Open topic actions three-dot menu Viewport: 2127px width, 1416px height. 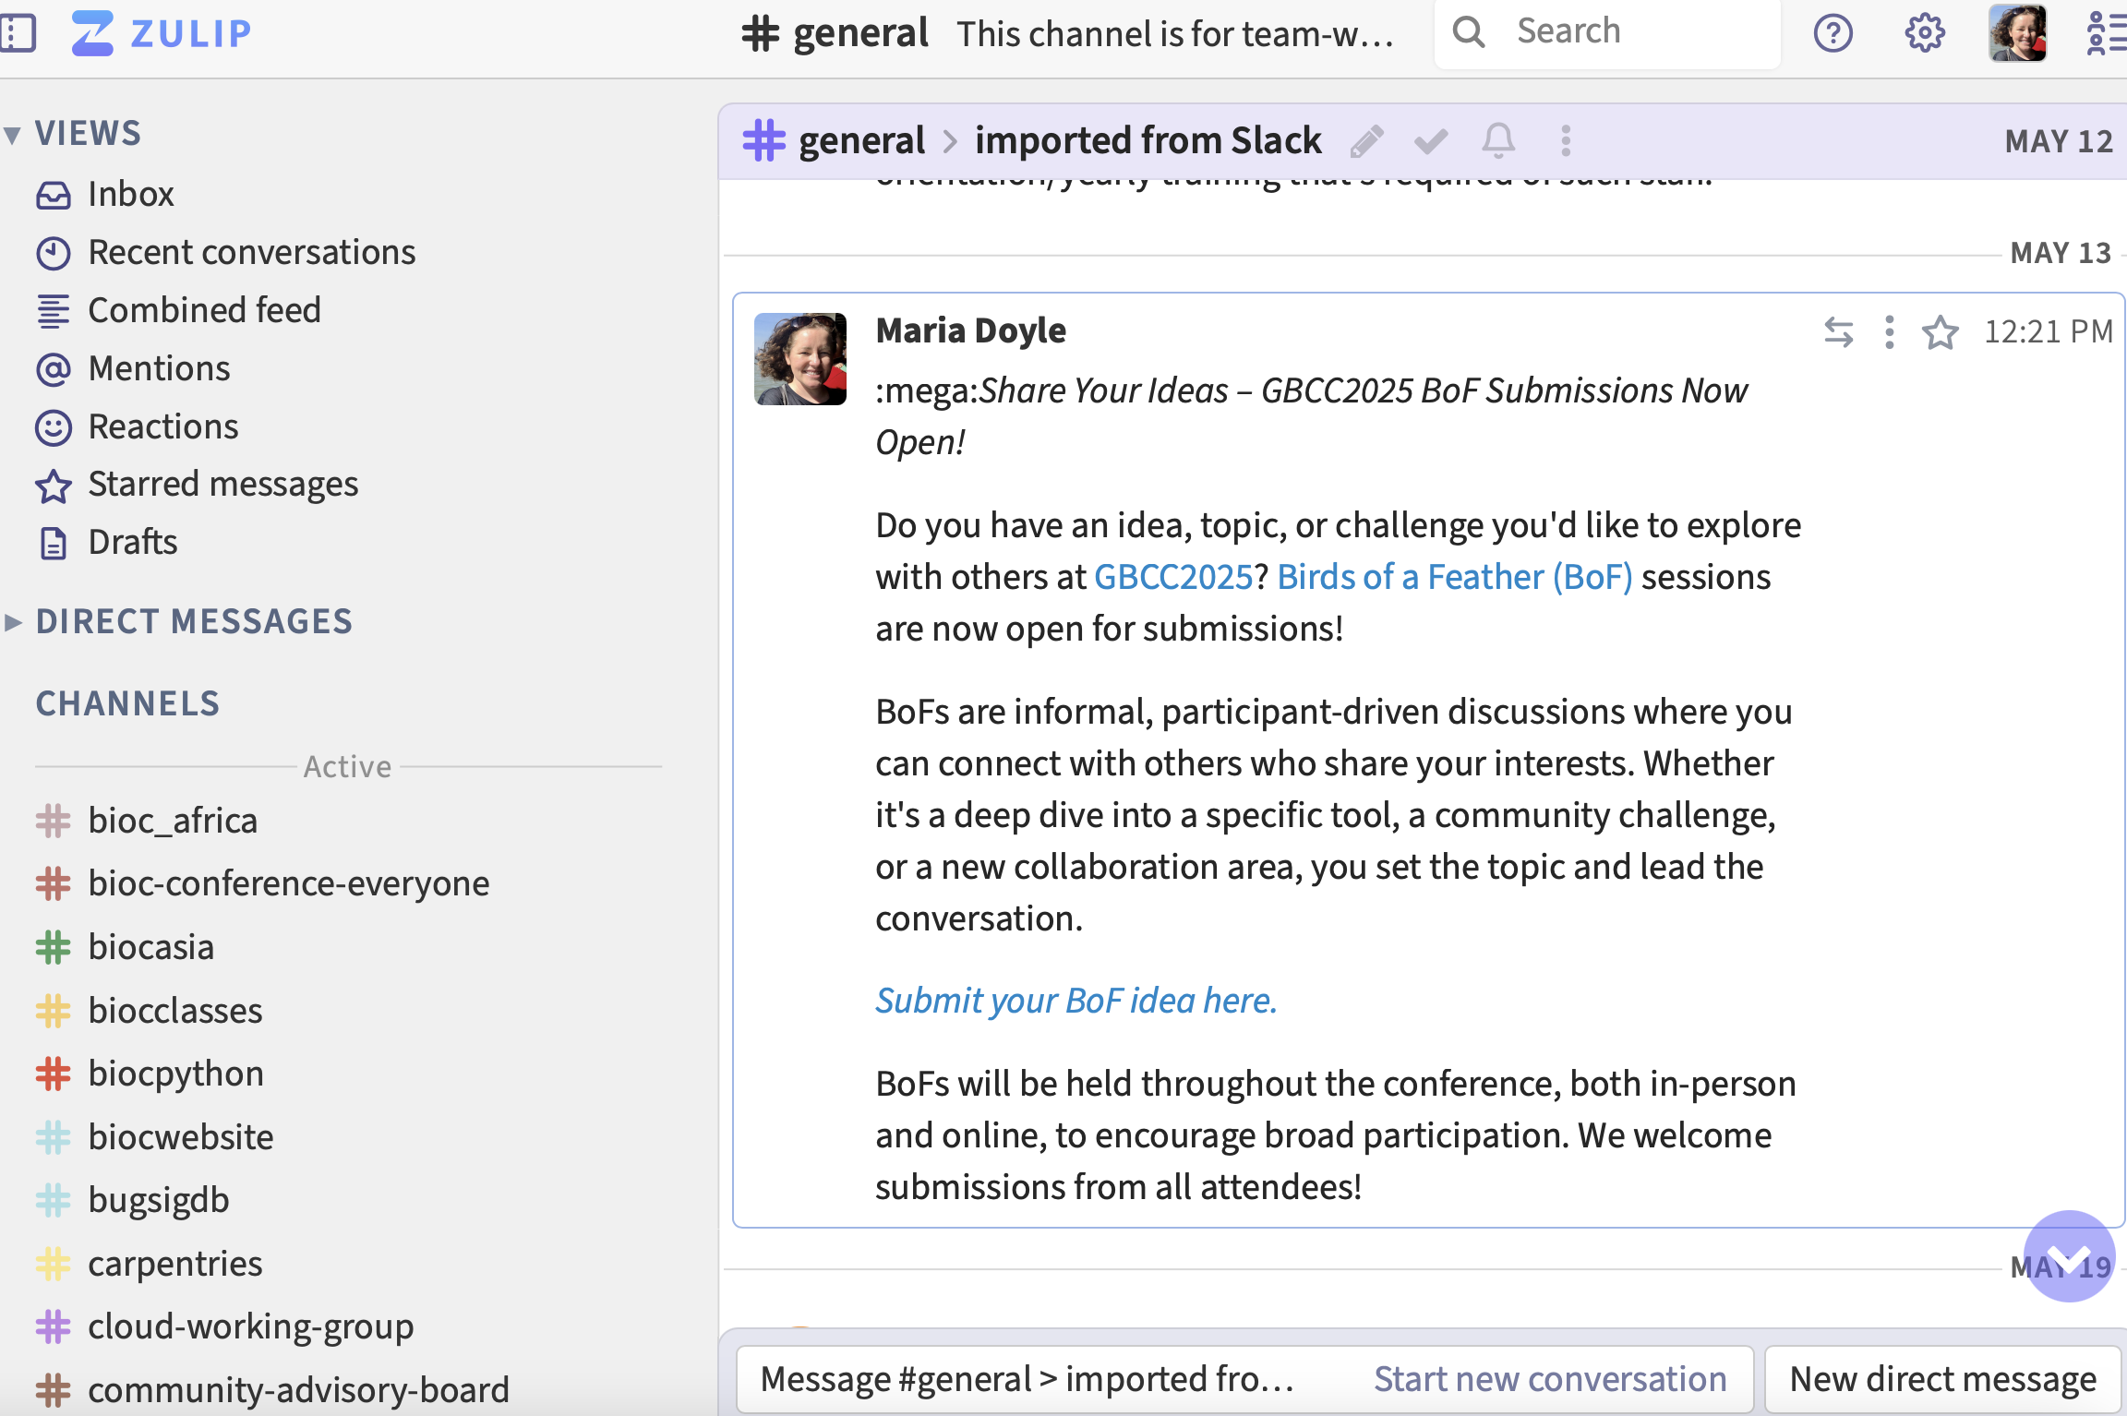1566,141
